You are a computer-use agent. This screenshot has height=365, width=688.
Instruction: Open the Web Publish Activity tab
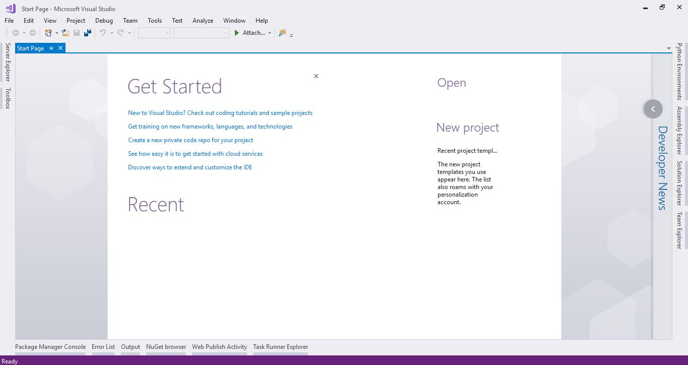[219, 347]
